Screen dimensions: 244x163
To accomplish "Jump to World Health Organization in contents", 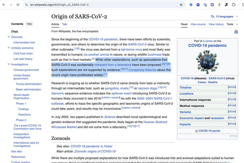I will coord(22,97).
